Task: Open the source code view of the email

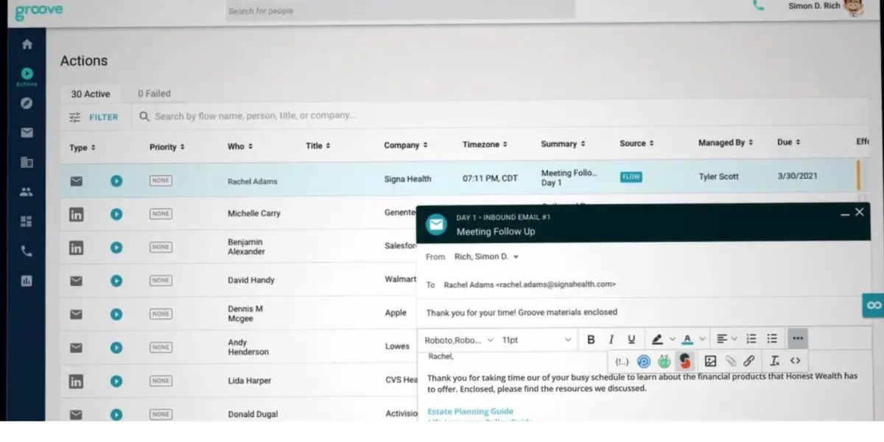Action: 795,361
